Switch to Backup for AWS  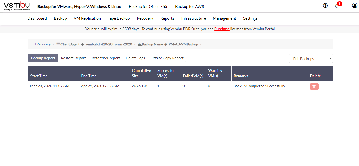coord(189,7)
